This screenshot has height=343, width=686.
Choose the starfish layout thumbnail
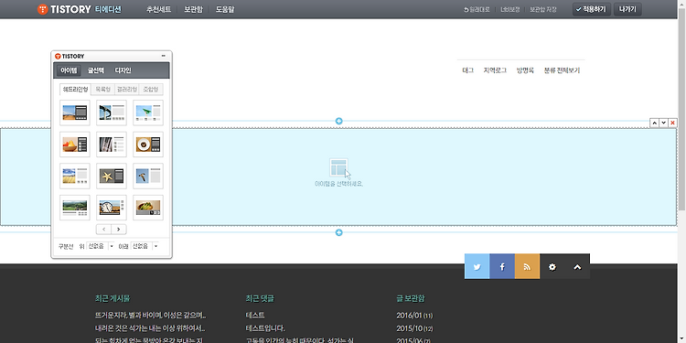pyautogui.click(x=112, y=176)
